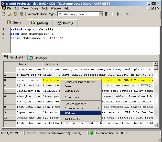This screenshot has height=142, width=162.
Task: Open the View menu
Action: click(x=25, y=8)
